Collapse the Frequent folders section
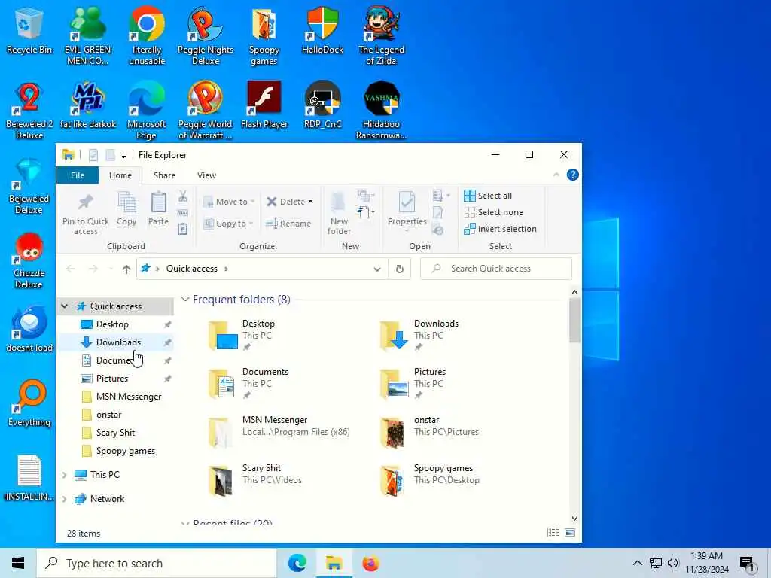771x578 pixels. tap(185, 300)
